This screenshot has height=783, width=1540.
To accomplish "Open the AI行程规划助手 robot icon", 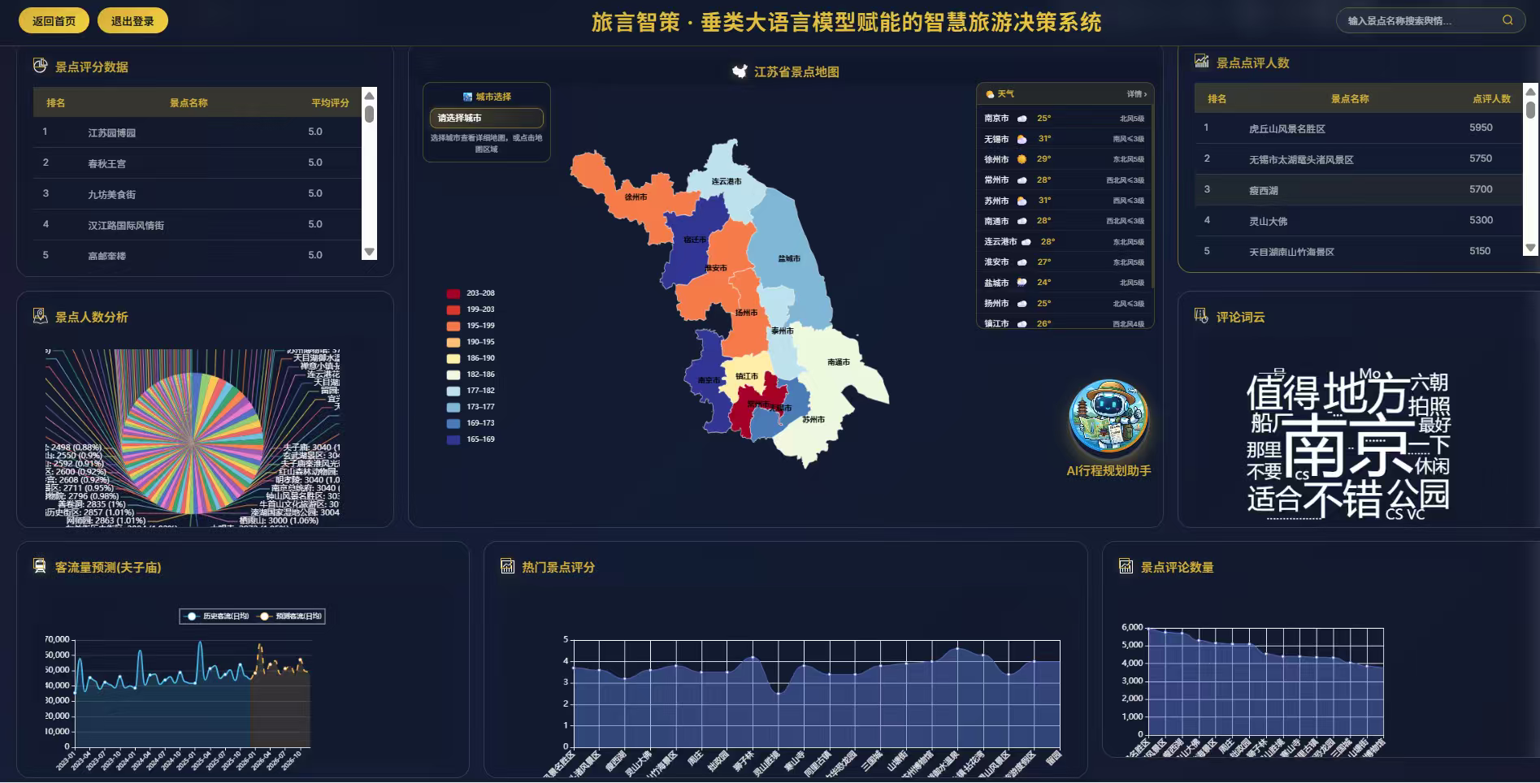I will [x=1108, y=417].
